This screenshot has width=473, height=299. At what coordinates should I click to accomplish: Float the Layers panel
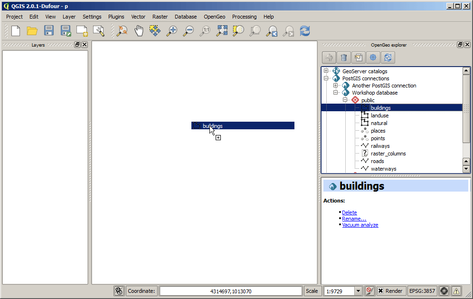(77, 45)
